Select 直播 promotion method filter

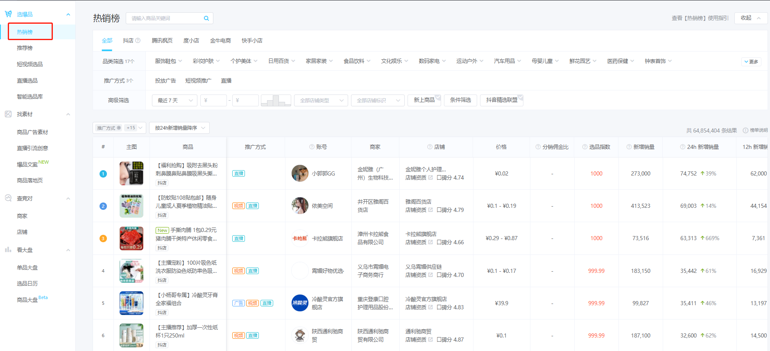(226, 81)
